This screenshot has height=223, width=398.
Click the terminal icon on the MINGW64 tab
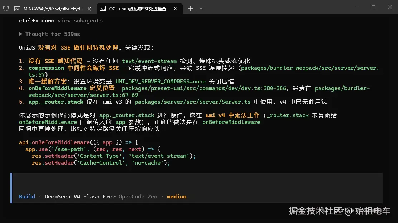pos(17,9)
